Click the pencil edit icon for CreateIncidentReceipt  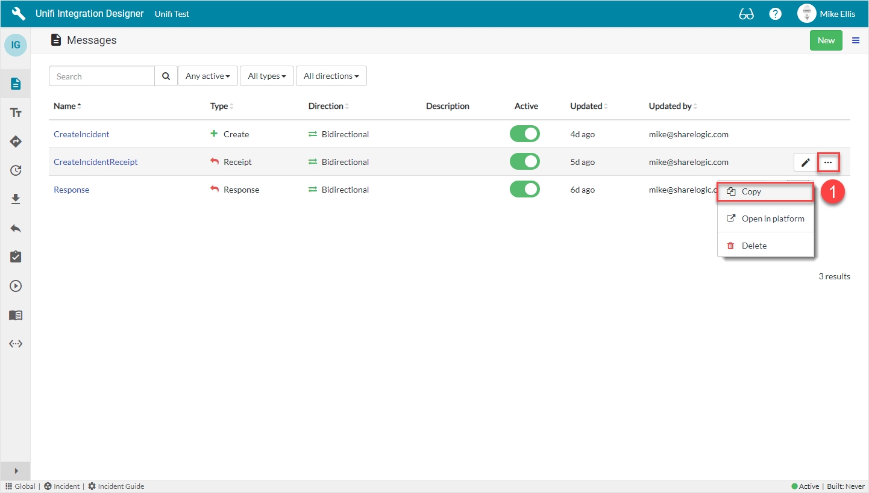coord(805,163)
